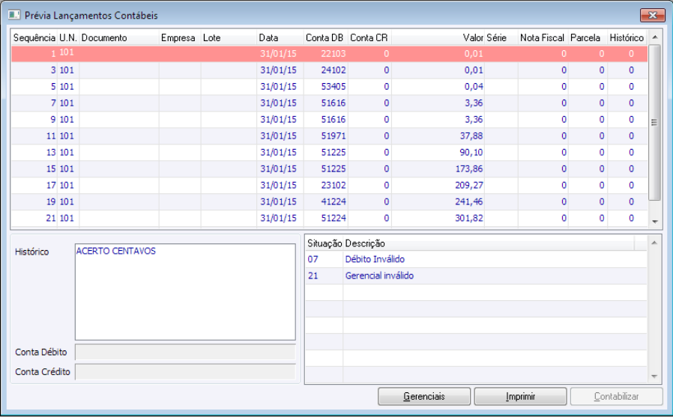This screenshot has width=673, height=417.
Task: Click the Valor column header
Action: 438,37
